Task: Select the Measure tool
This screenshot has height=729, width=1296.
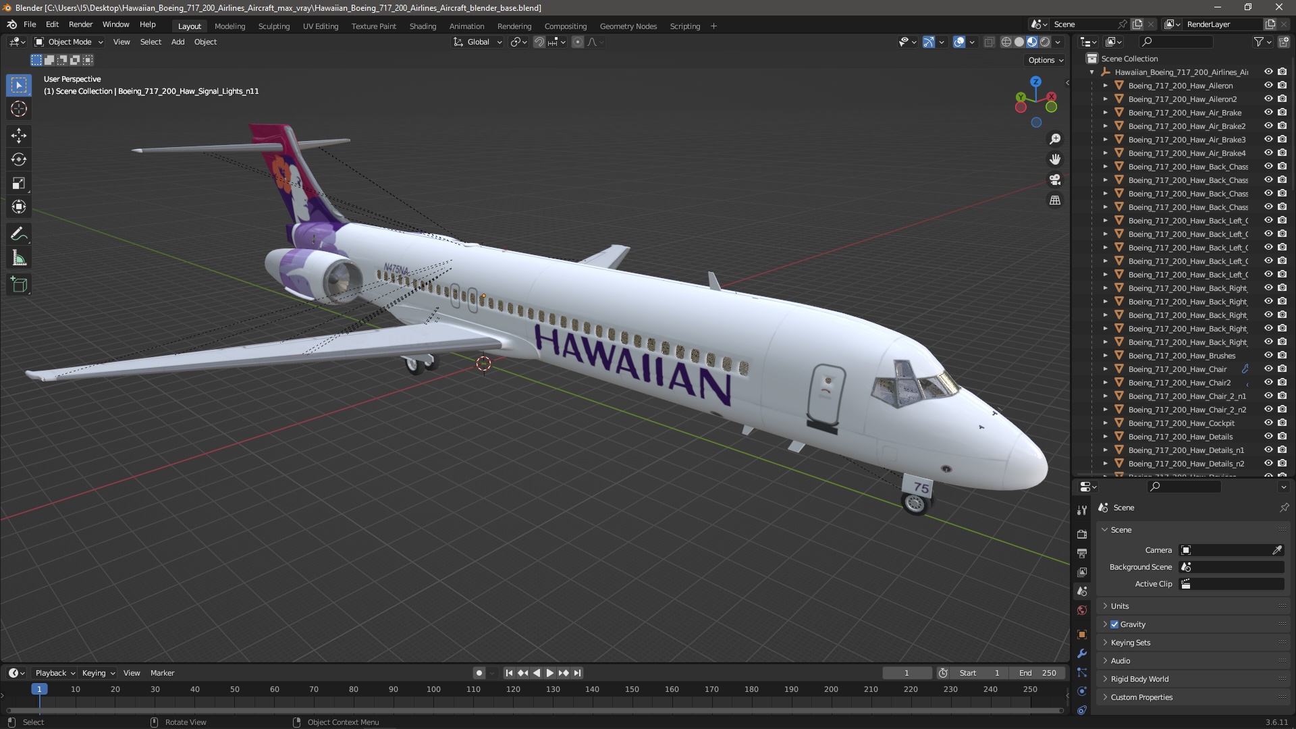Action: 19,258
